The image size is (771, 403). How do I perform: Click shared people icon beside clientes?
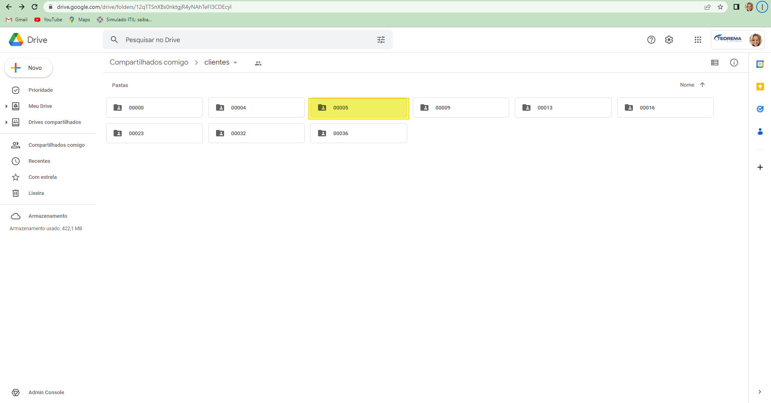click(258, 63)
